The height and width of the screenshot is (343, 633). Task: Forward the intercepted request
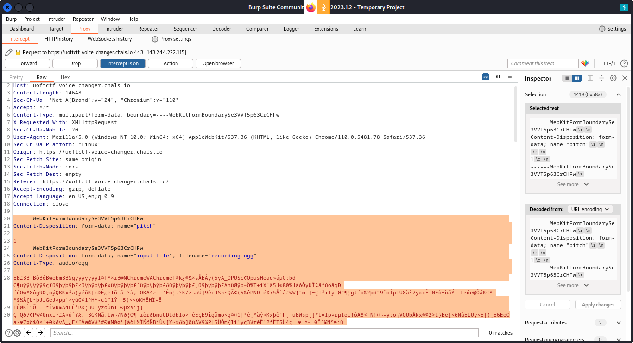(27, 63)
